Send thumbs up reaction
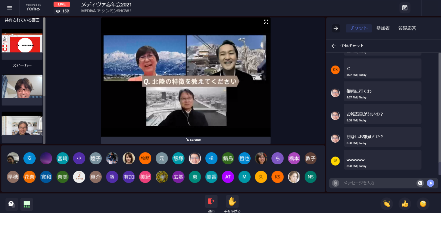 coord(405,204)
